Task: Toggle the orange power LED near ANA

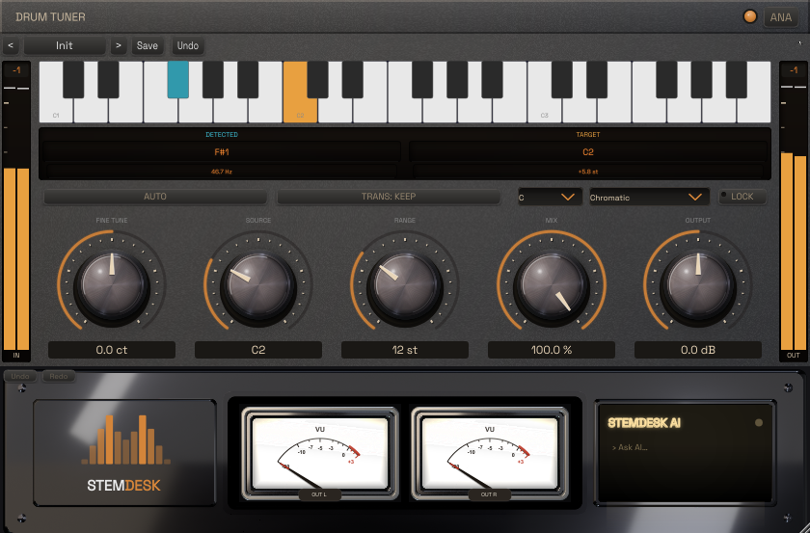Action: click(750, 16)
